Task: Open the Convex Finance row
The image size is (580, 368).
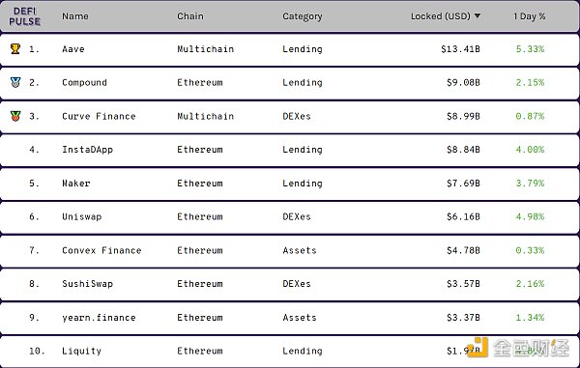Action: pos(290,250)
